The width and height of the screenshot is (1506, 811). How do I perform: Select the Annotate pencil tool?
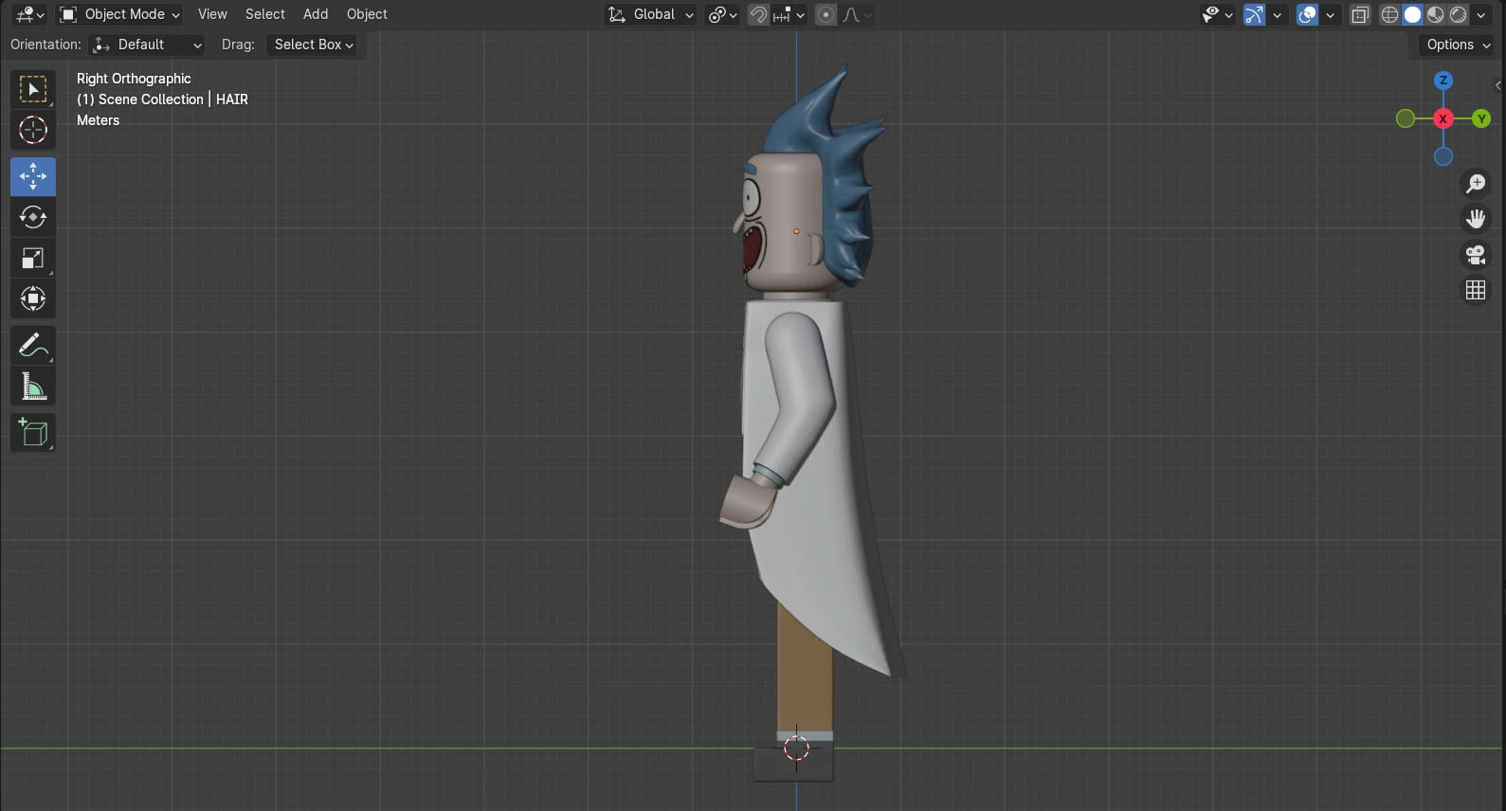[x=33, y=346]
